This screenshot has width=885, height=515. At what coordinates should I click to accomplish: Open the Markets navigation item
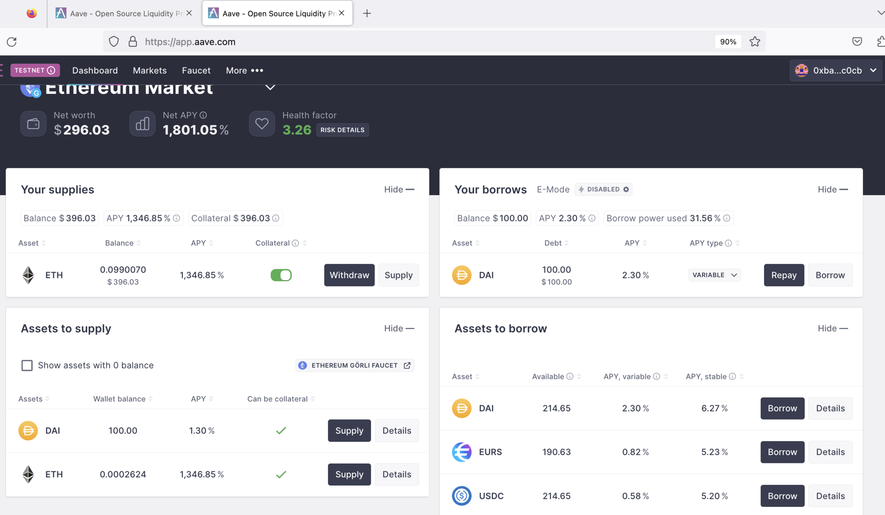pyautogui.click(x=150, y=70)
